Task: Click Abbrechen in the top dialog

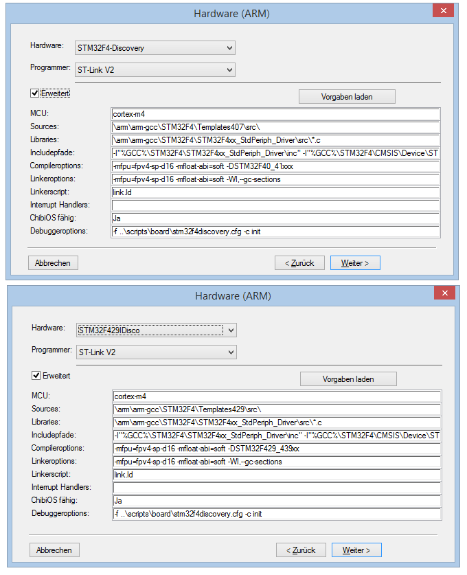Action: [53, 263]
